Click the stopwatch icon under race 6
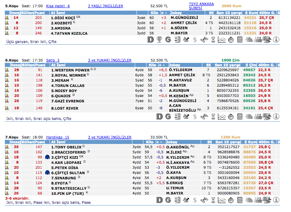Viewport: 291px width, 212px height. (231, 116)
